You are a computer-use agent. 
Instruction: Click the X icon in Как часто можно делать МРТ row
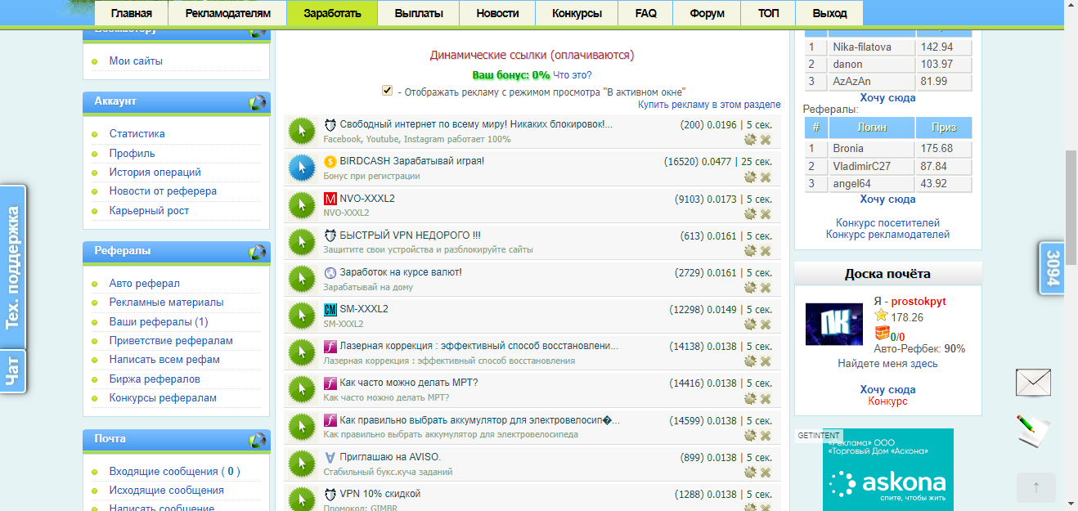[766, 399]
